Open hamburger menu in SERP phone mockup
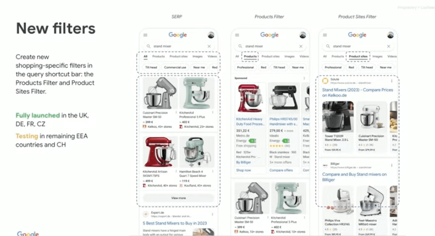435x236 pixels. (145, 35)
